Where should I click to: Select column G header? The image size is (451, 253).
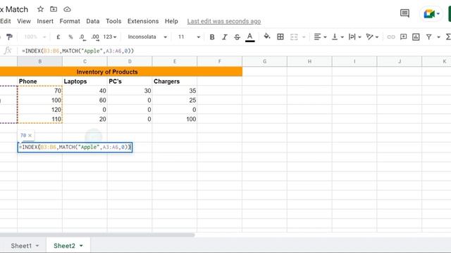(264, 61)
